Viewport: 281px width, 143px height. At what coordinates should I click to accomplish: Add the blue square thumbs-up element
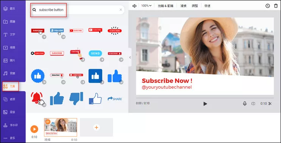tap(95, 76)
